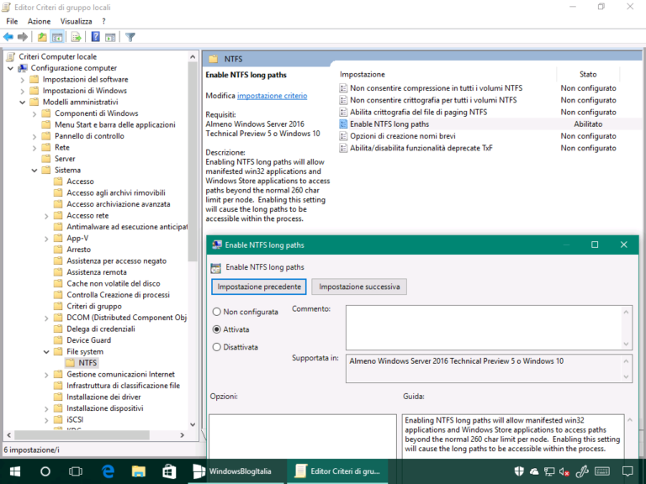
Task: Select Non consentire crittografia per tutti i volumi NTFS
Action: point(433,100)
